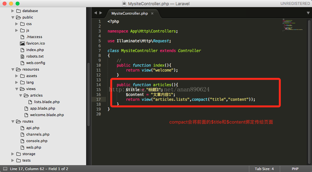Open welcome.blade.php file name

47,115
